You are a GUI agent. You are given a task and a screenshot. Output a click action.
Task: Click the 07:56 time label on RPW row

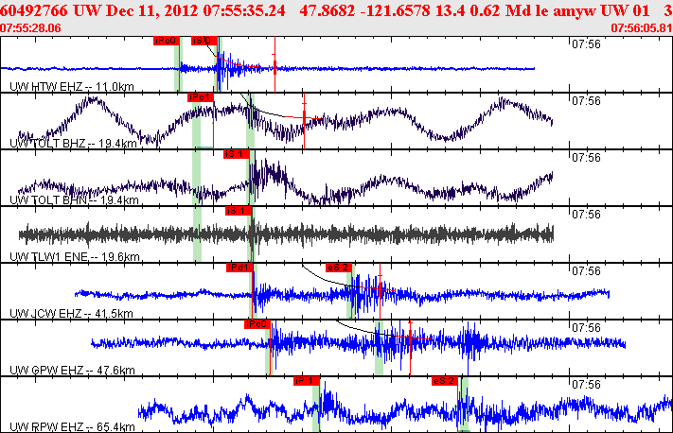(x=586, y=384)
